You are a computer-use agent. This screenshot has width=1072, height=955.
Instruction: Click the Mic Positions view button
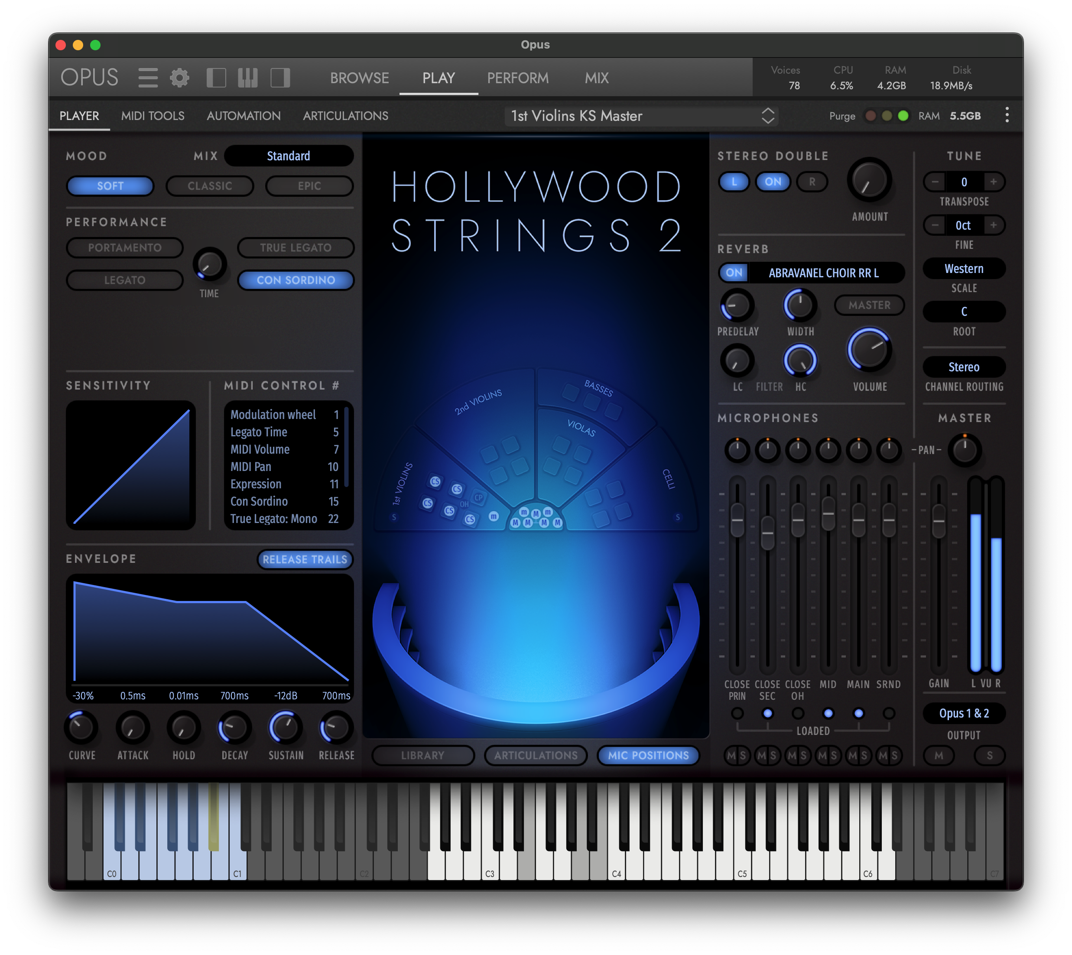coord(649,755)
